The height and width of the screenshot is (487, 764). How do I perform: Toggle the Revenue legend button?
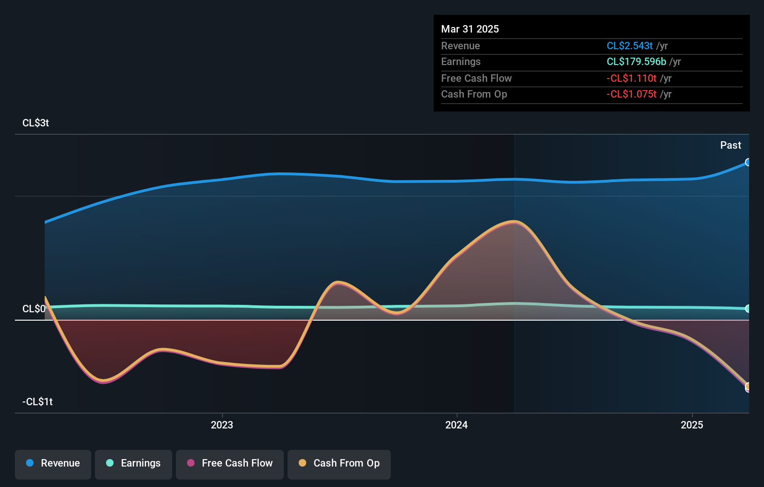coord(53,464)
